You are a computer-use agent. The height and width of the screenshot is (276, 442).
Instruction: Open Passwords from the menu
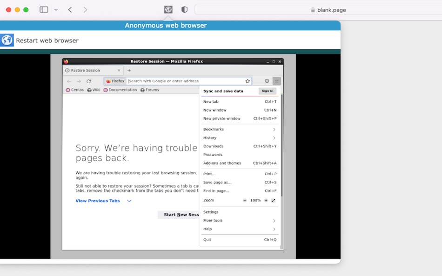(x=240, y=155)
